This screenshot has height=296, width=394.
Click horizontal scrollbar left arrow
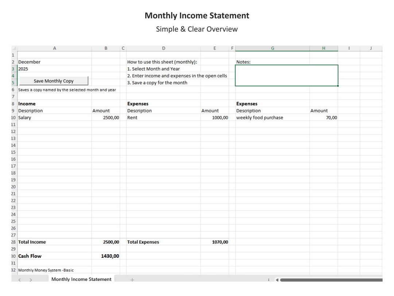point(277,280)
